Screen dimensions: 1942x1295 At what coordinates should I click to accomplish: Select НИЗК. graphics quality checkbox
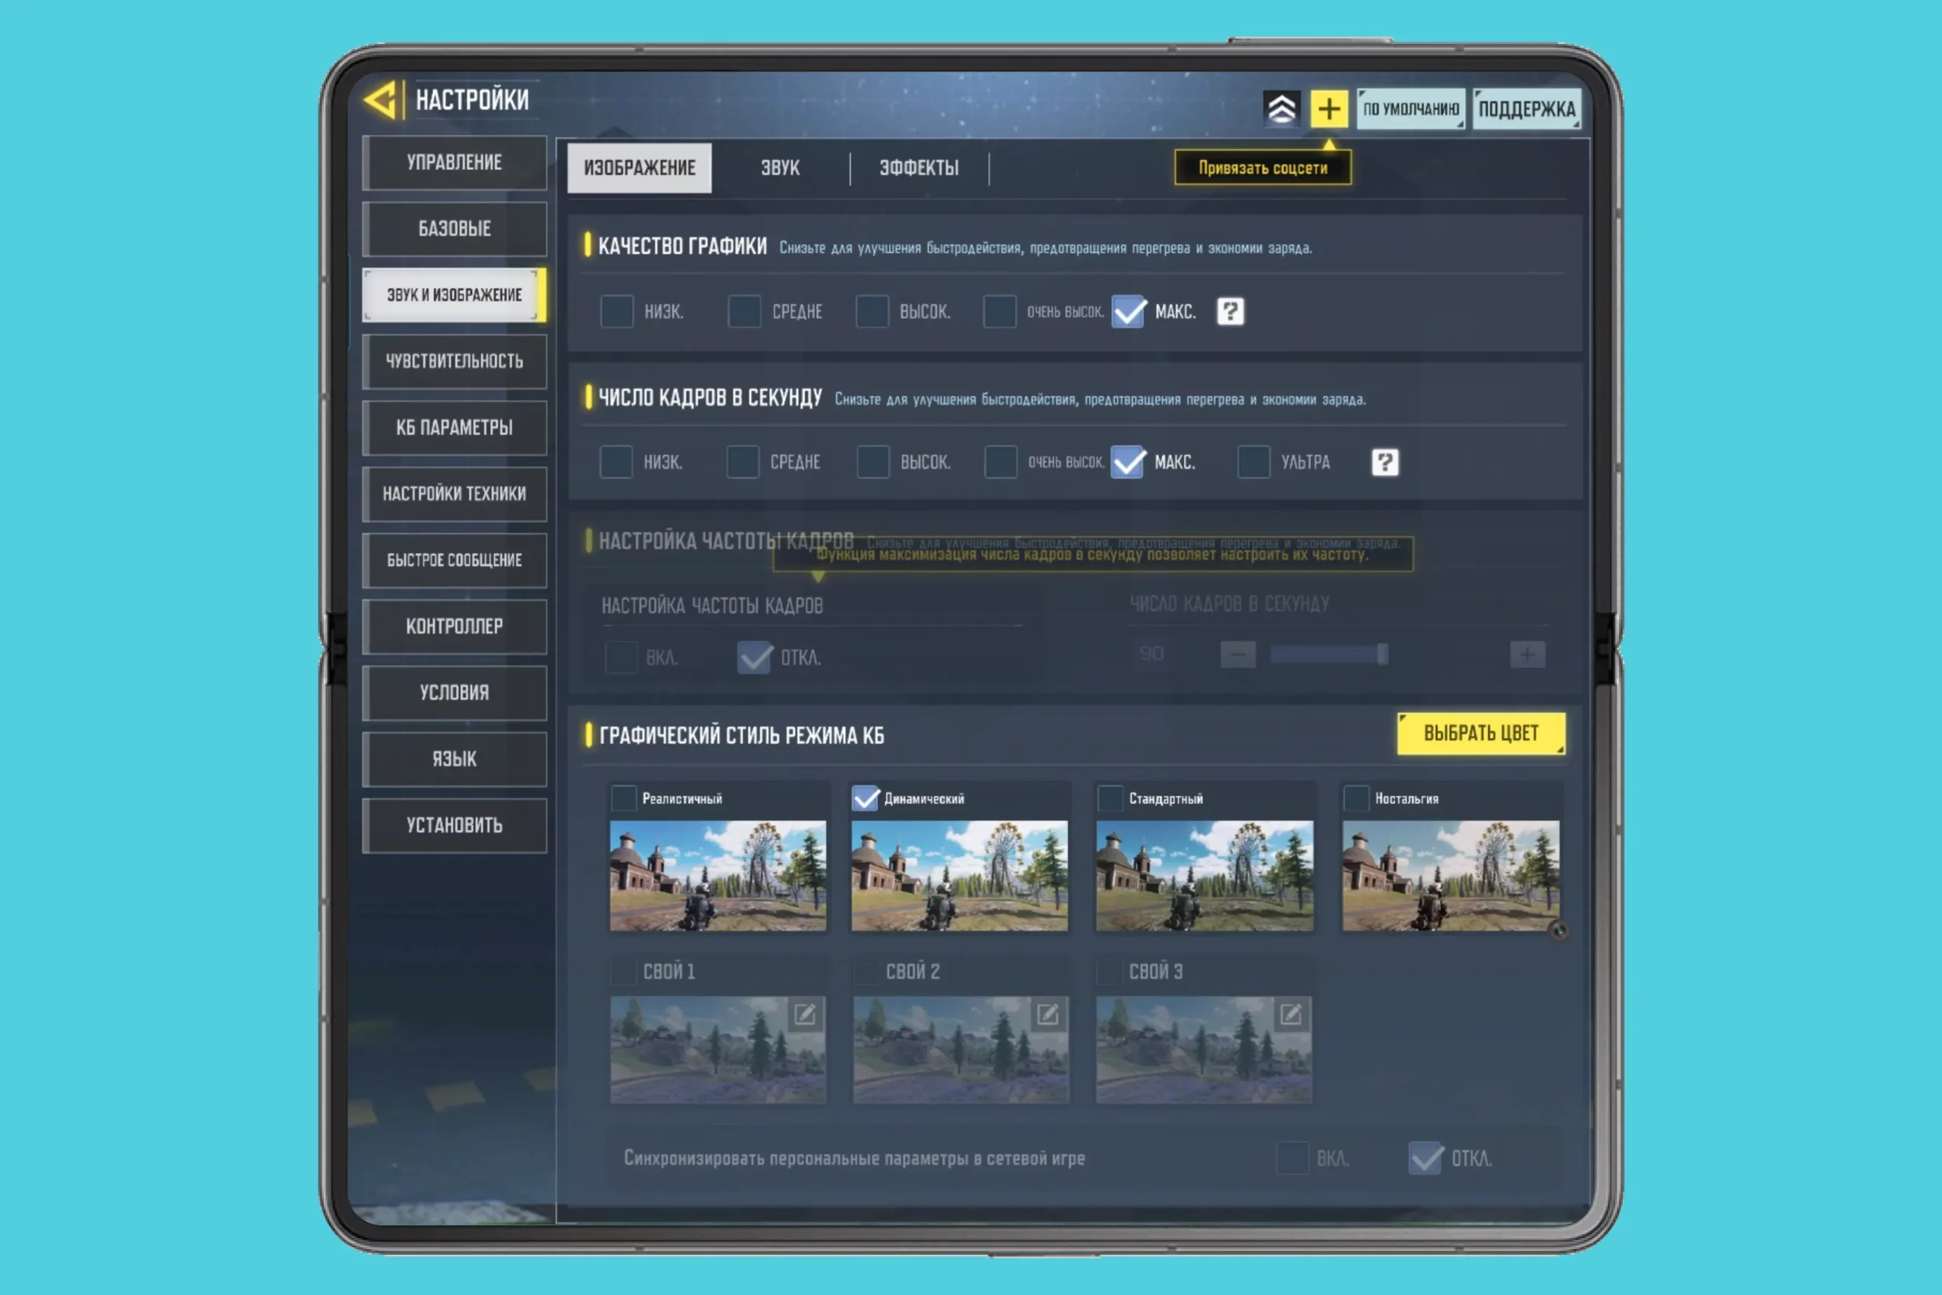pyautogui.click(x=617, y=311)
